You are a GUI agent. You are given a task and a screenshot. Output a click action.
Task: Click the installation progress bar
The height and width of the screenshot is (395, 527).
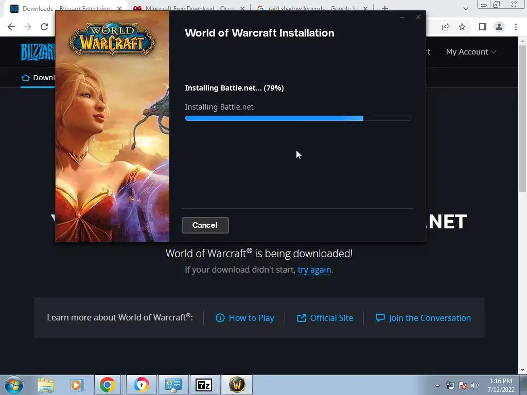tap(298, 118)
